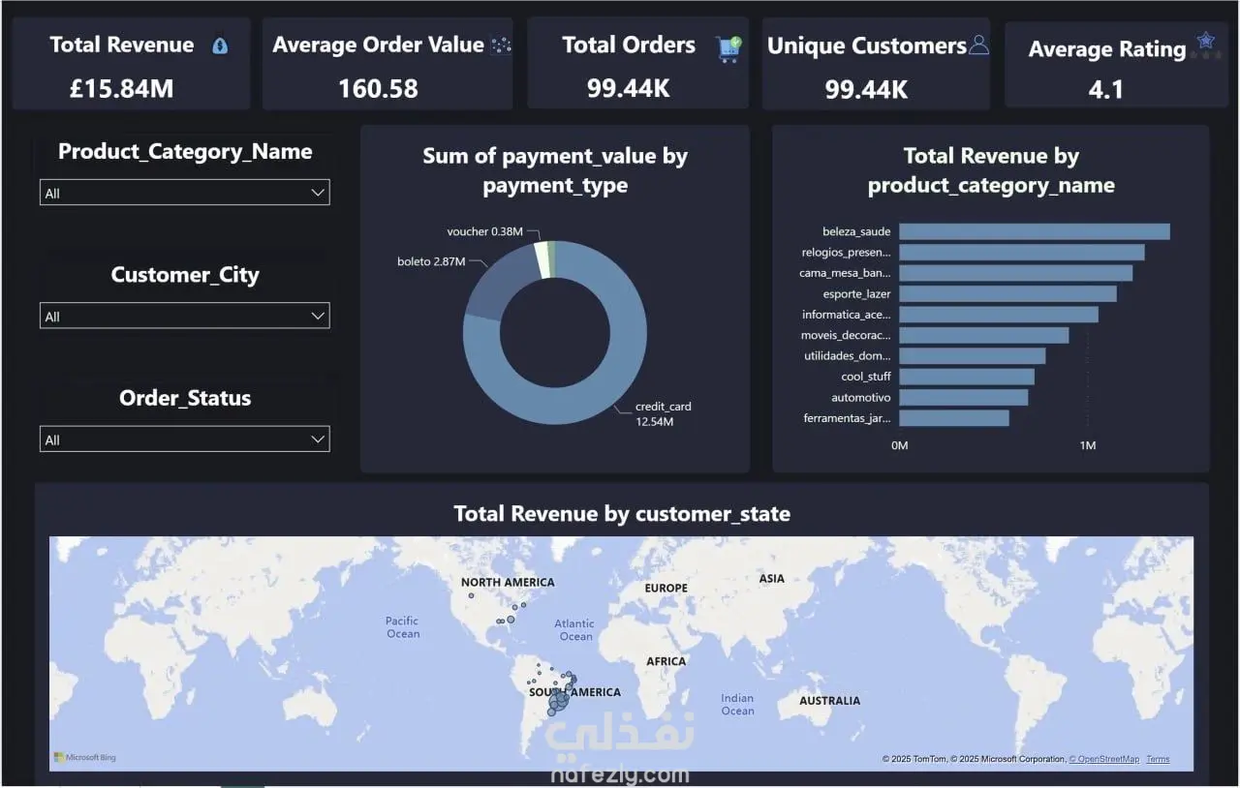
Task: Click the Total Revenue value £15.84M
Action: 122,89
